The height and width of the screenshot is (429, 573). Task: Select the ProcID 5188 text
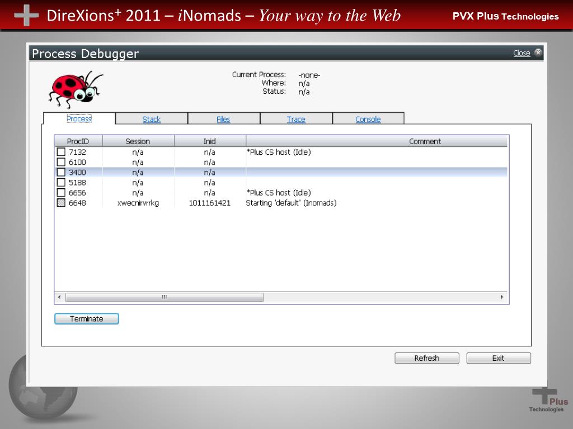point(77,183)
